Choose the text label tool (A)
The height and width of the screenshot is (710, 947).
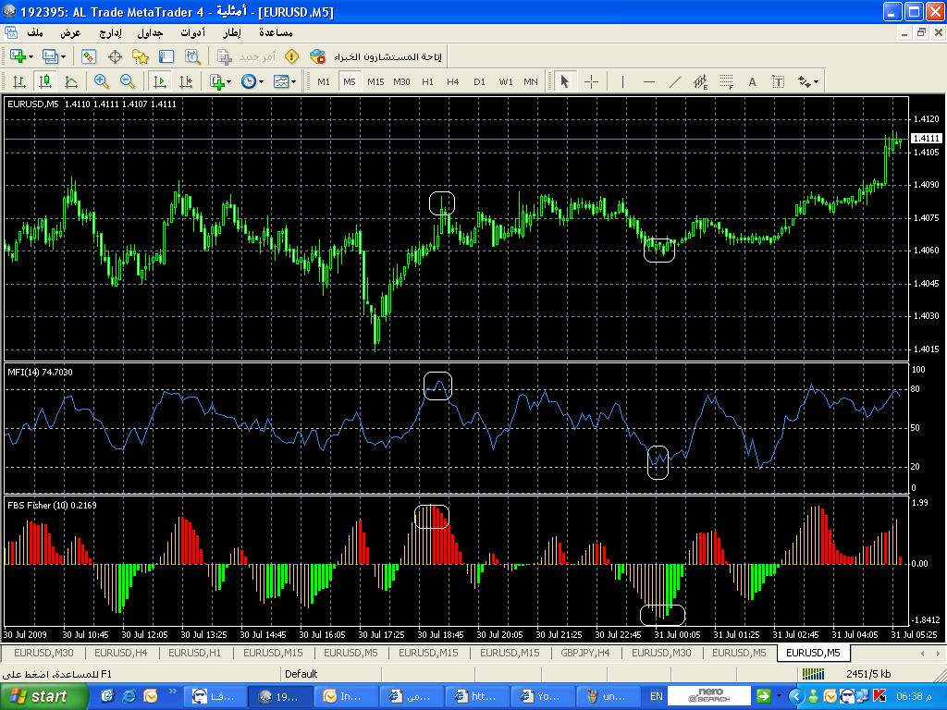(752, 81)
